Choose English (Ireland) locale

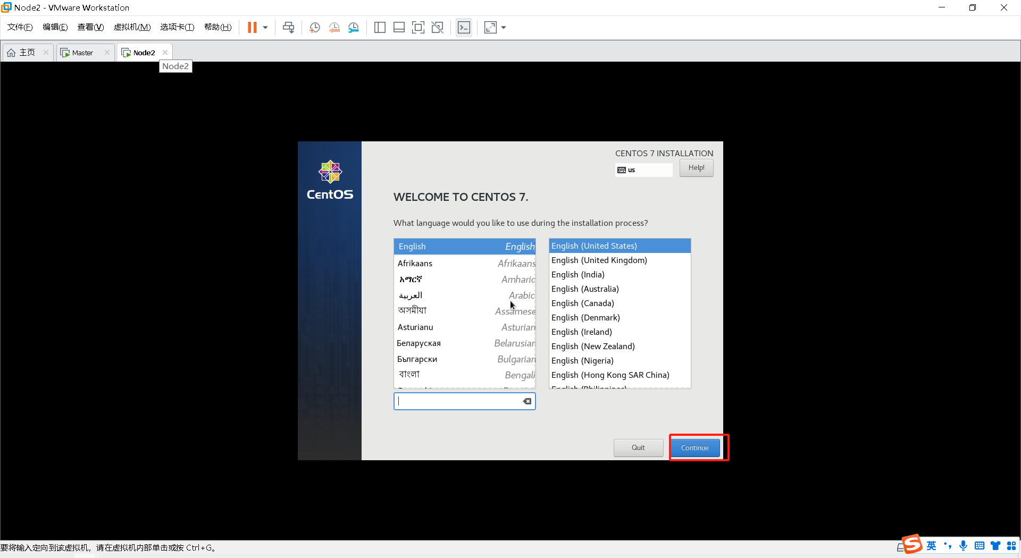click(x=620, y=332)
